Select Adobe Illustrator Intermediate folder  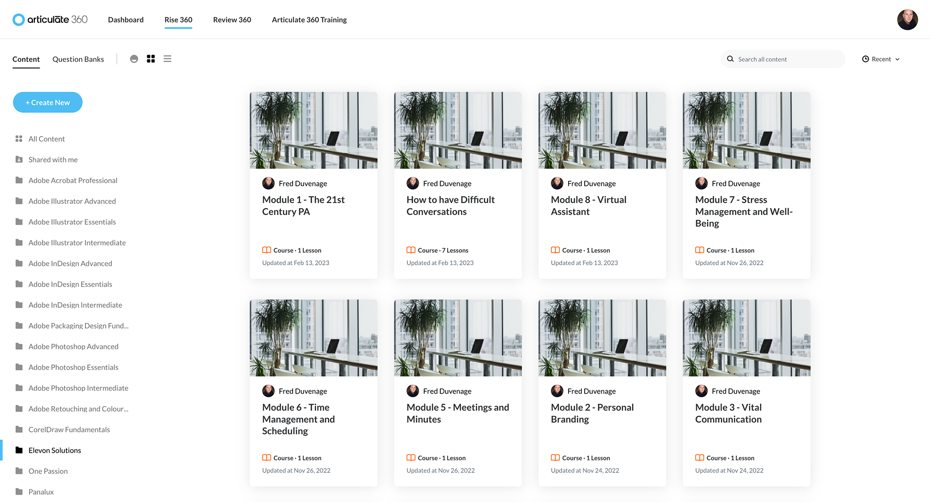point(72,243)
